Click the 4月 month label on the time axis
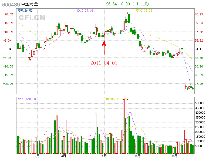The image size is (216, 162). 104,156
